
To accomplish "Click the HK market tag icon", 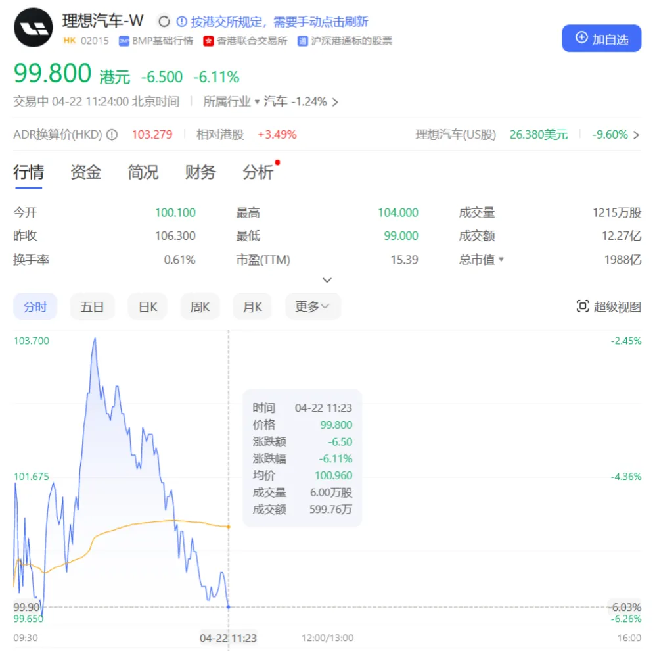I will coord(70,41).
